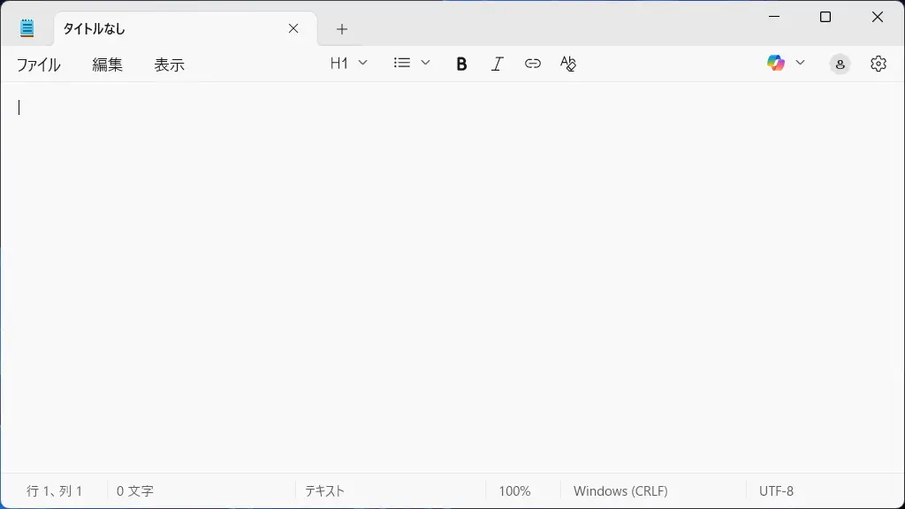Open the ファイル menu
The width and height of the screenshot is (905, 509).
[x=38, y=65]
